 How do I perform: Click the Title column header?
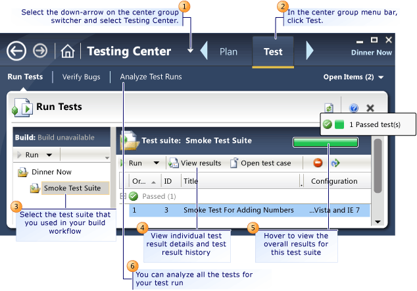tap(241, 181)
